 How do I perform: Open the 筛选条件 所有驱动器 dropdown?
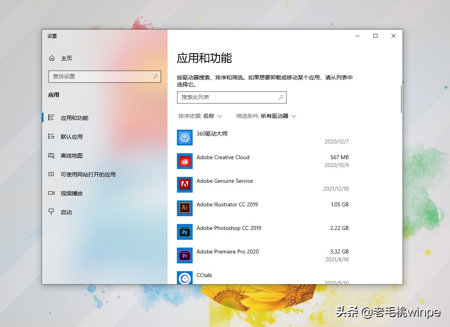point(266,116)
